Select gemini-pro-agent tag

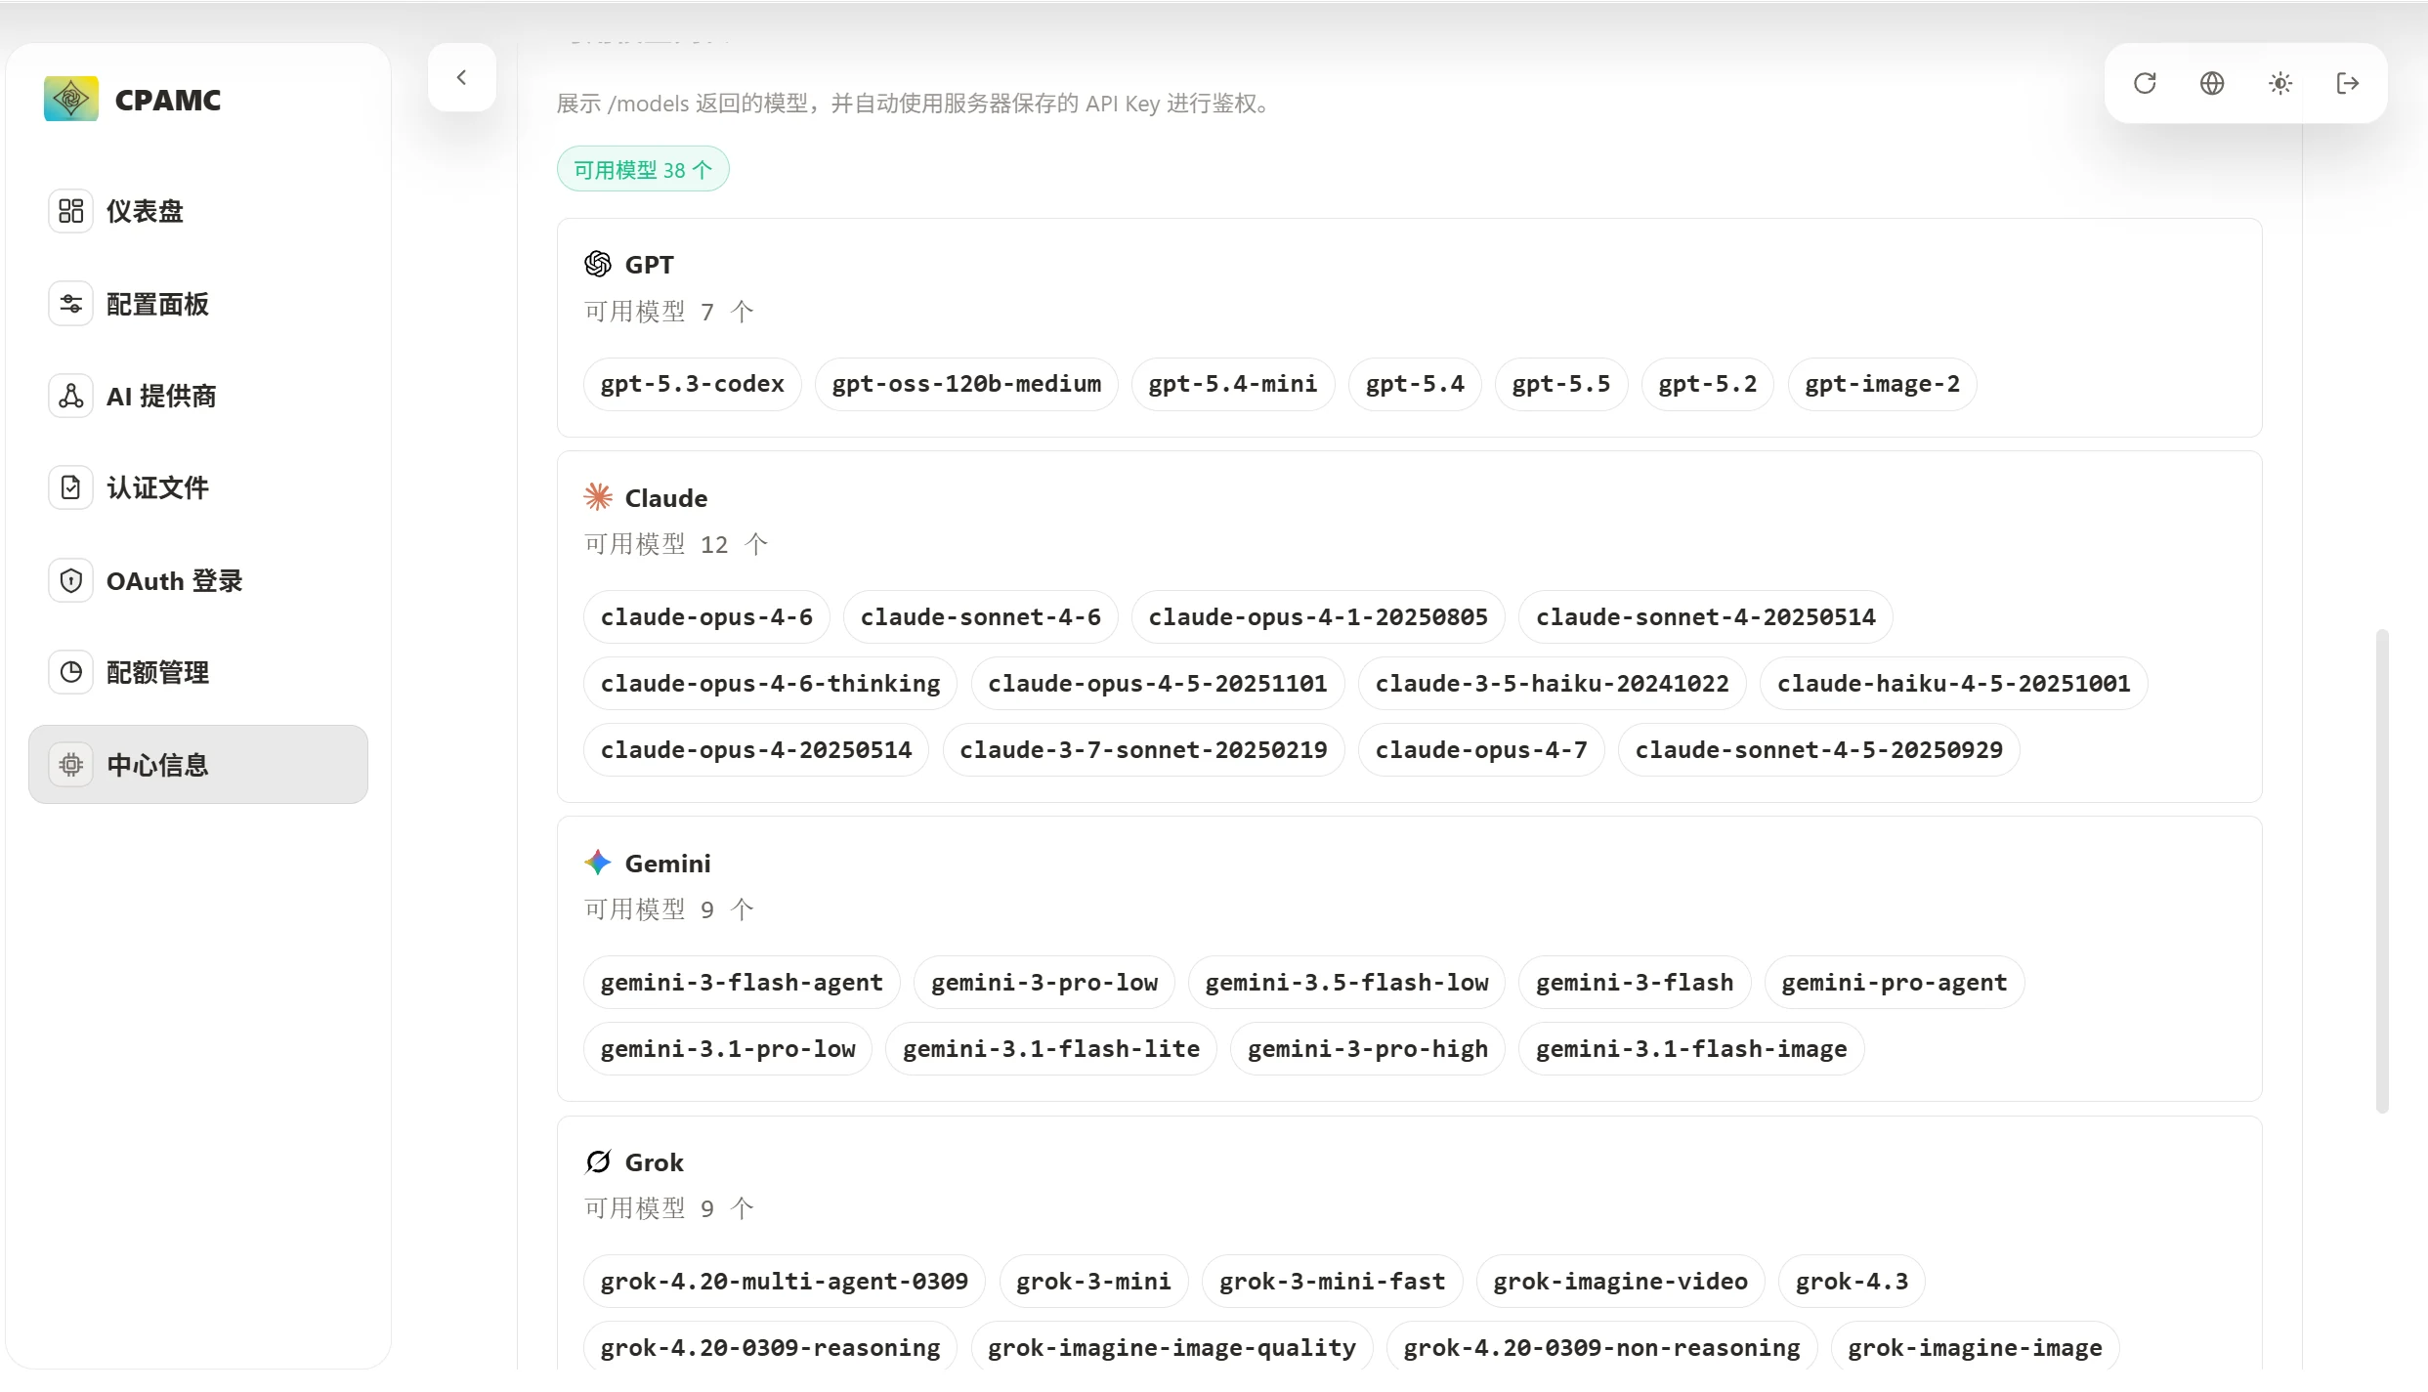[x=1895, y=982]
